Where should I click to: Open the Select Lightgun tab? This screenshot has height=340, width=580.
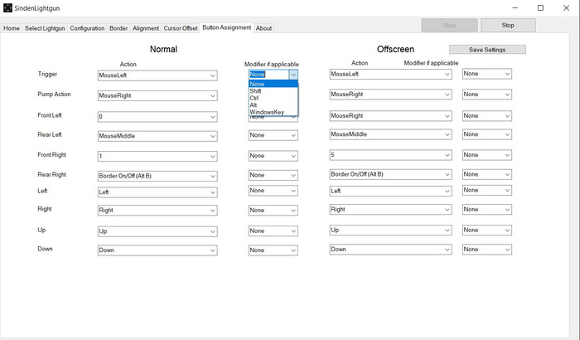[45, 28]
